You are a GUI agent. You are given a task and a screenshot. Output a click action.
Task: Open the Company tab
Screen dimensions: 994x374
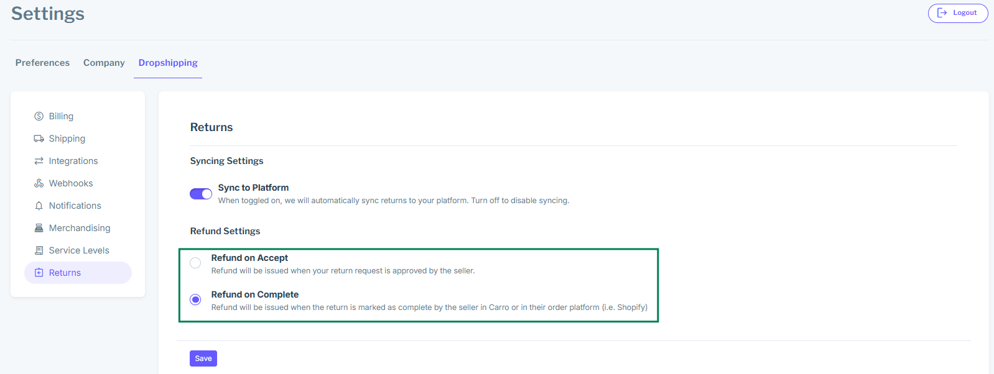click(104, 63)
